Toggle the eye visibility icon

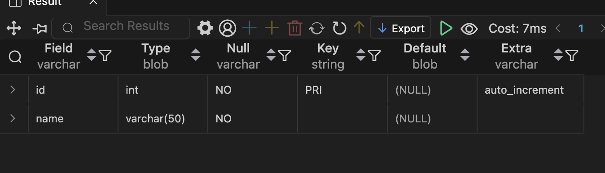click(469, 29)
